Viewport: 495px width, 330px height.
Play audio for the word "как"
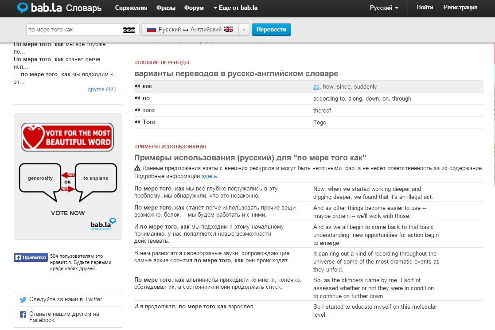pyautogui.click(x=137, y=86)
